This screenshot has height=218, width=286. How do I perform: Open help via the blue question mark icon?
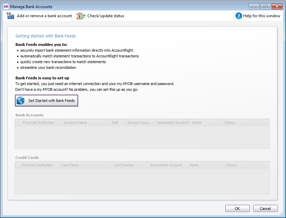tap(239, 16)
